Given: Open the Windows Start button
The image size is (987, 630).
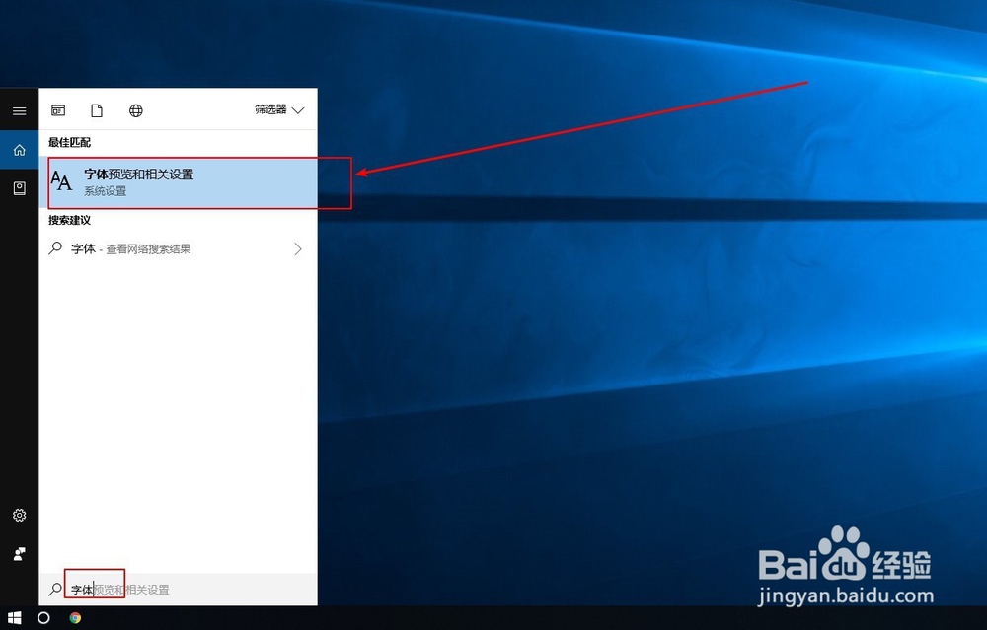Looking at the screenshot, I should 14,617.
